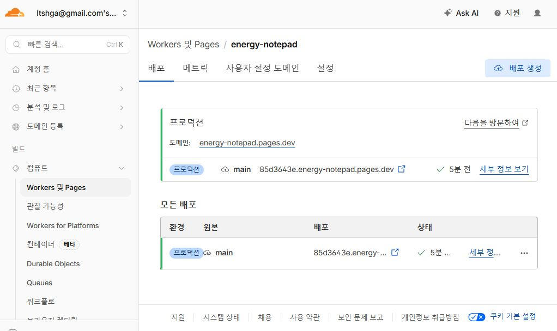This screenshot has height=331, width=557.
Task: Click the 사용 약관 footer link
Action: [305, 317]
